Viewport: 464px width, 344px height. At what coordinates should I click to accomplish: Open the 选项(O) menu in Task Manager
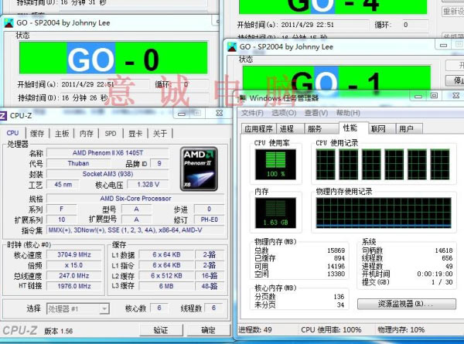[x=284, y=113]
